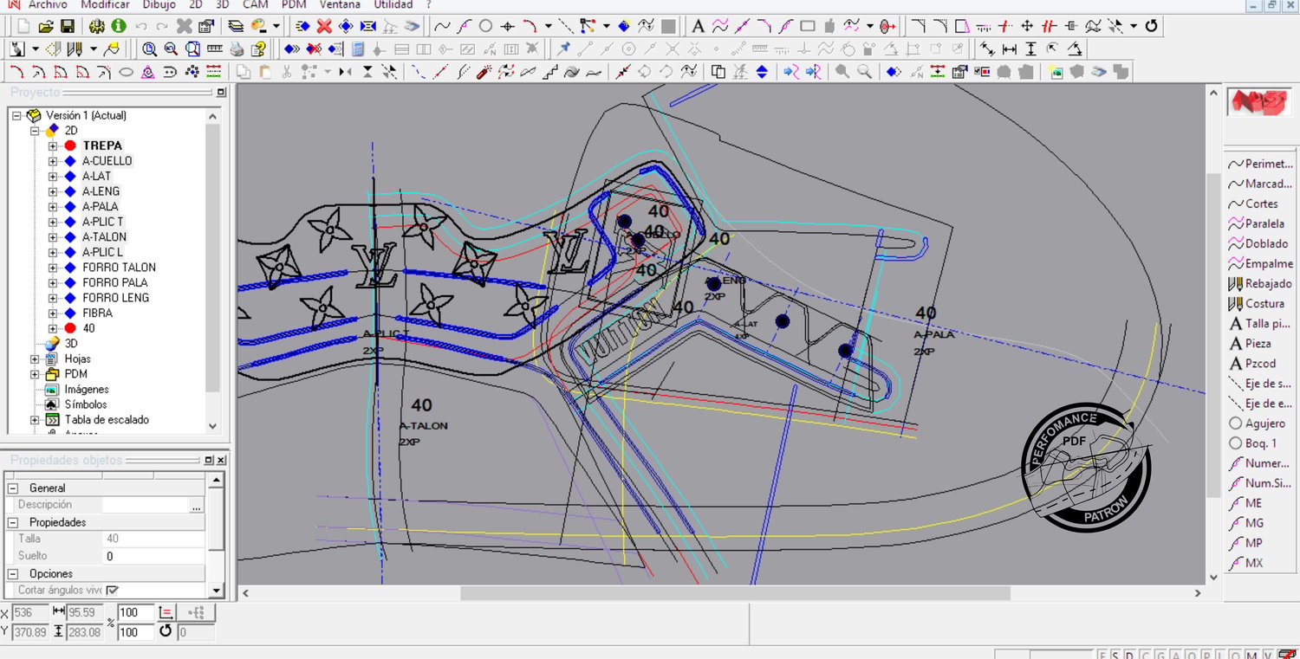Image resolution: width=1300 pixels, height=659 pixels.
Task: Expand the PDM tree node
Action: tap(35, 374)
